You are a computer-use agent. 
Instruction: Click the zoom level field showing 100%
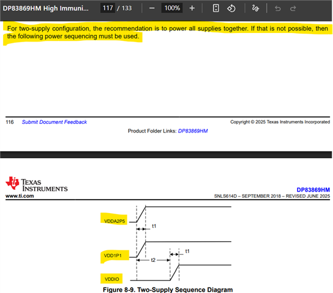point(172,8)
